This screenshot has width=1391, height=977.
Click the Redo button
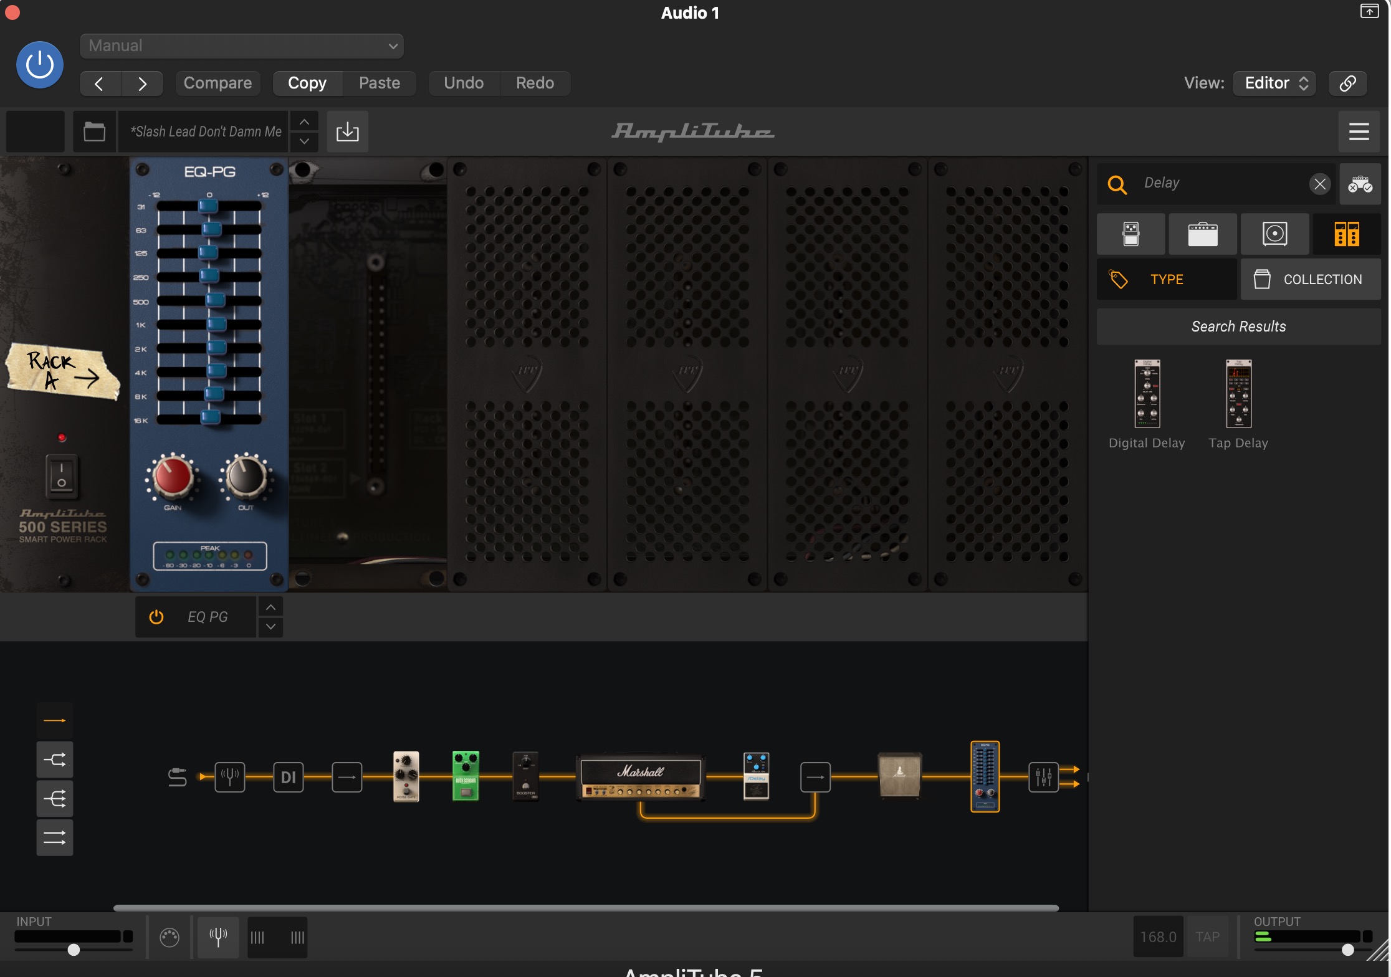pyautogui.click(x=535, y=83)
